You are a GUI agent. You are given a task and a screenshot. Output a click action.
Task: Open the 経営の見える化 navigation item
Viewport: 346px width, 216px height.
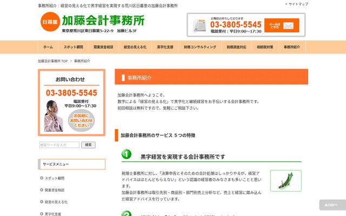135,47
